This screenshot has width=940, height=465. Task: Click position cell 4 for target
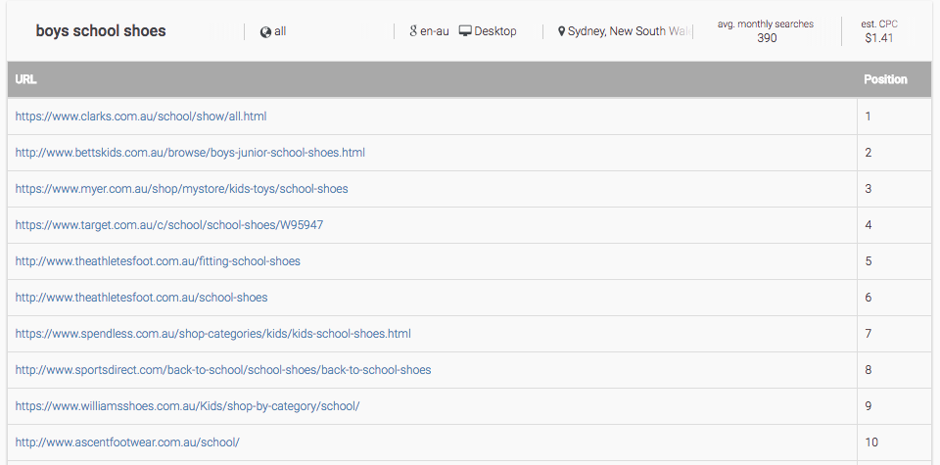click(x=894, y=225)
